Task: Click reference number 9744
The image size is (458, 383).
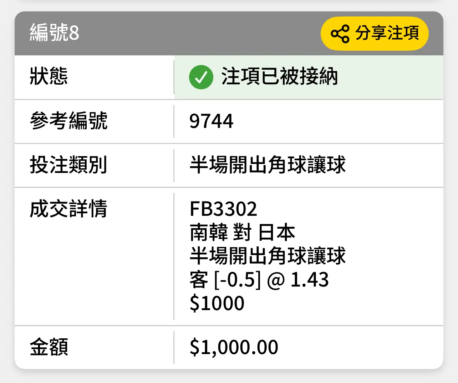Action: coord(211,121)
